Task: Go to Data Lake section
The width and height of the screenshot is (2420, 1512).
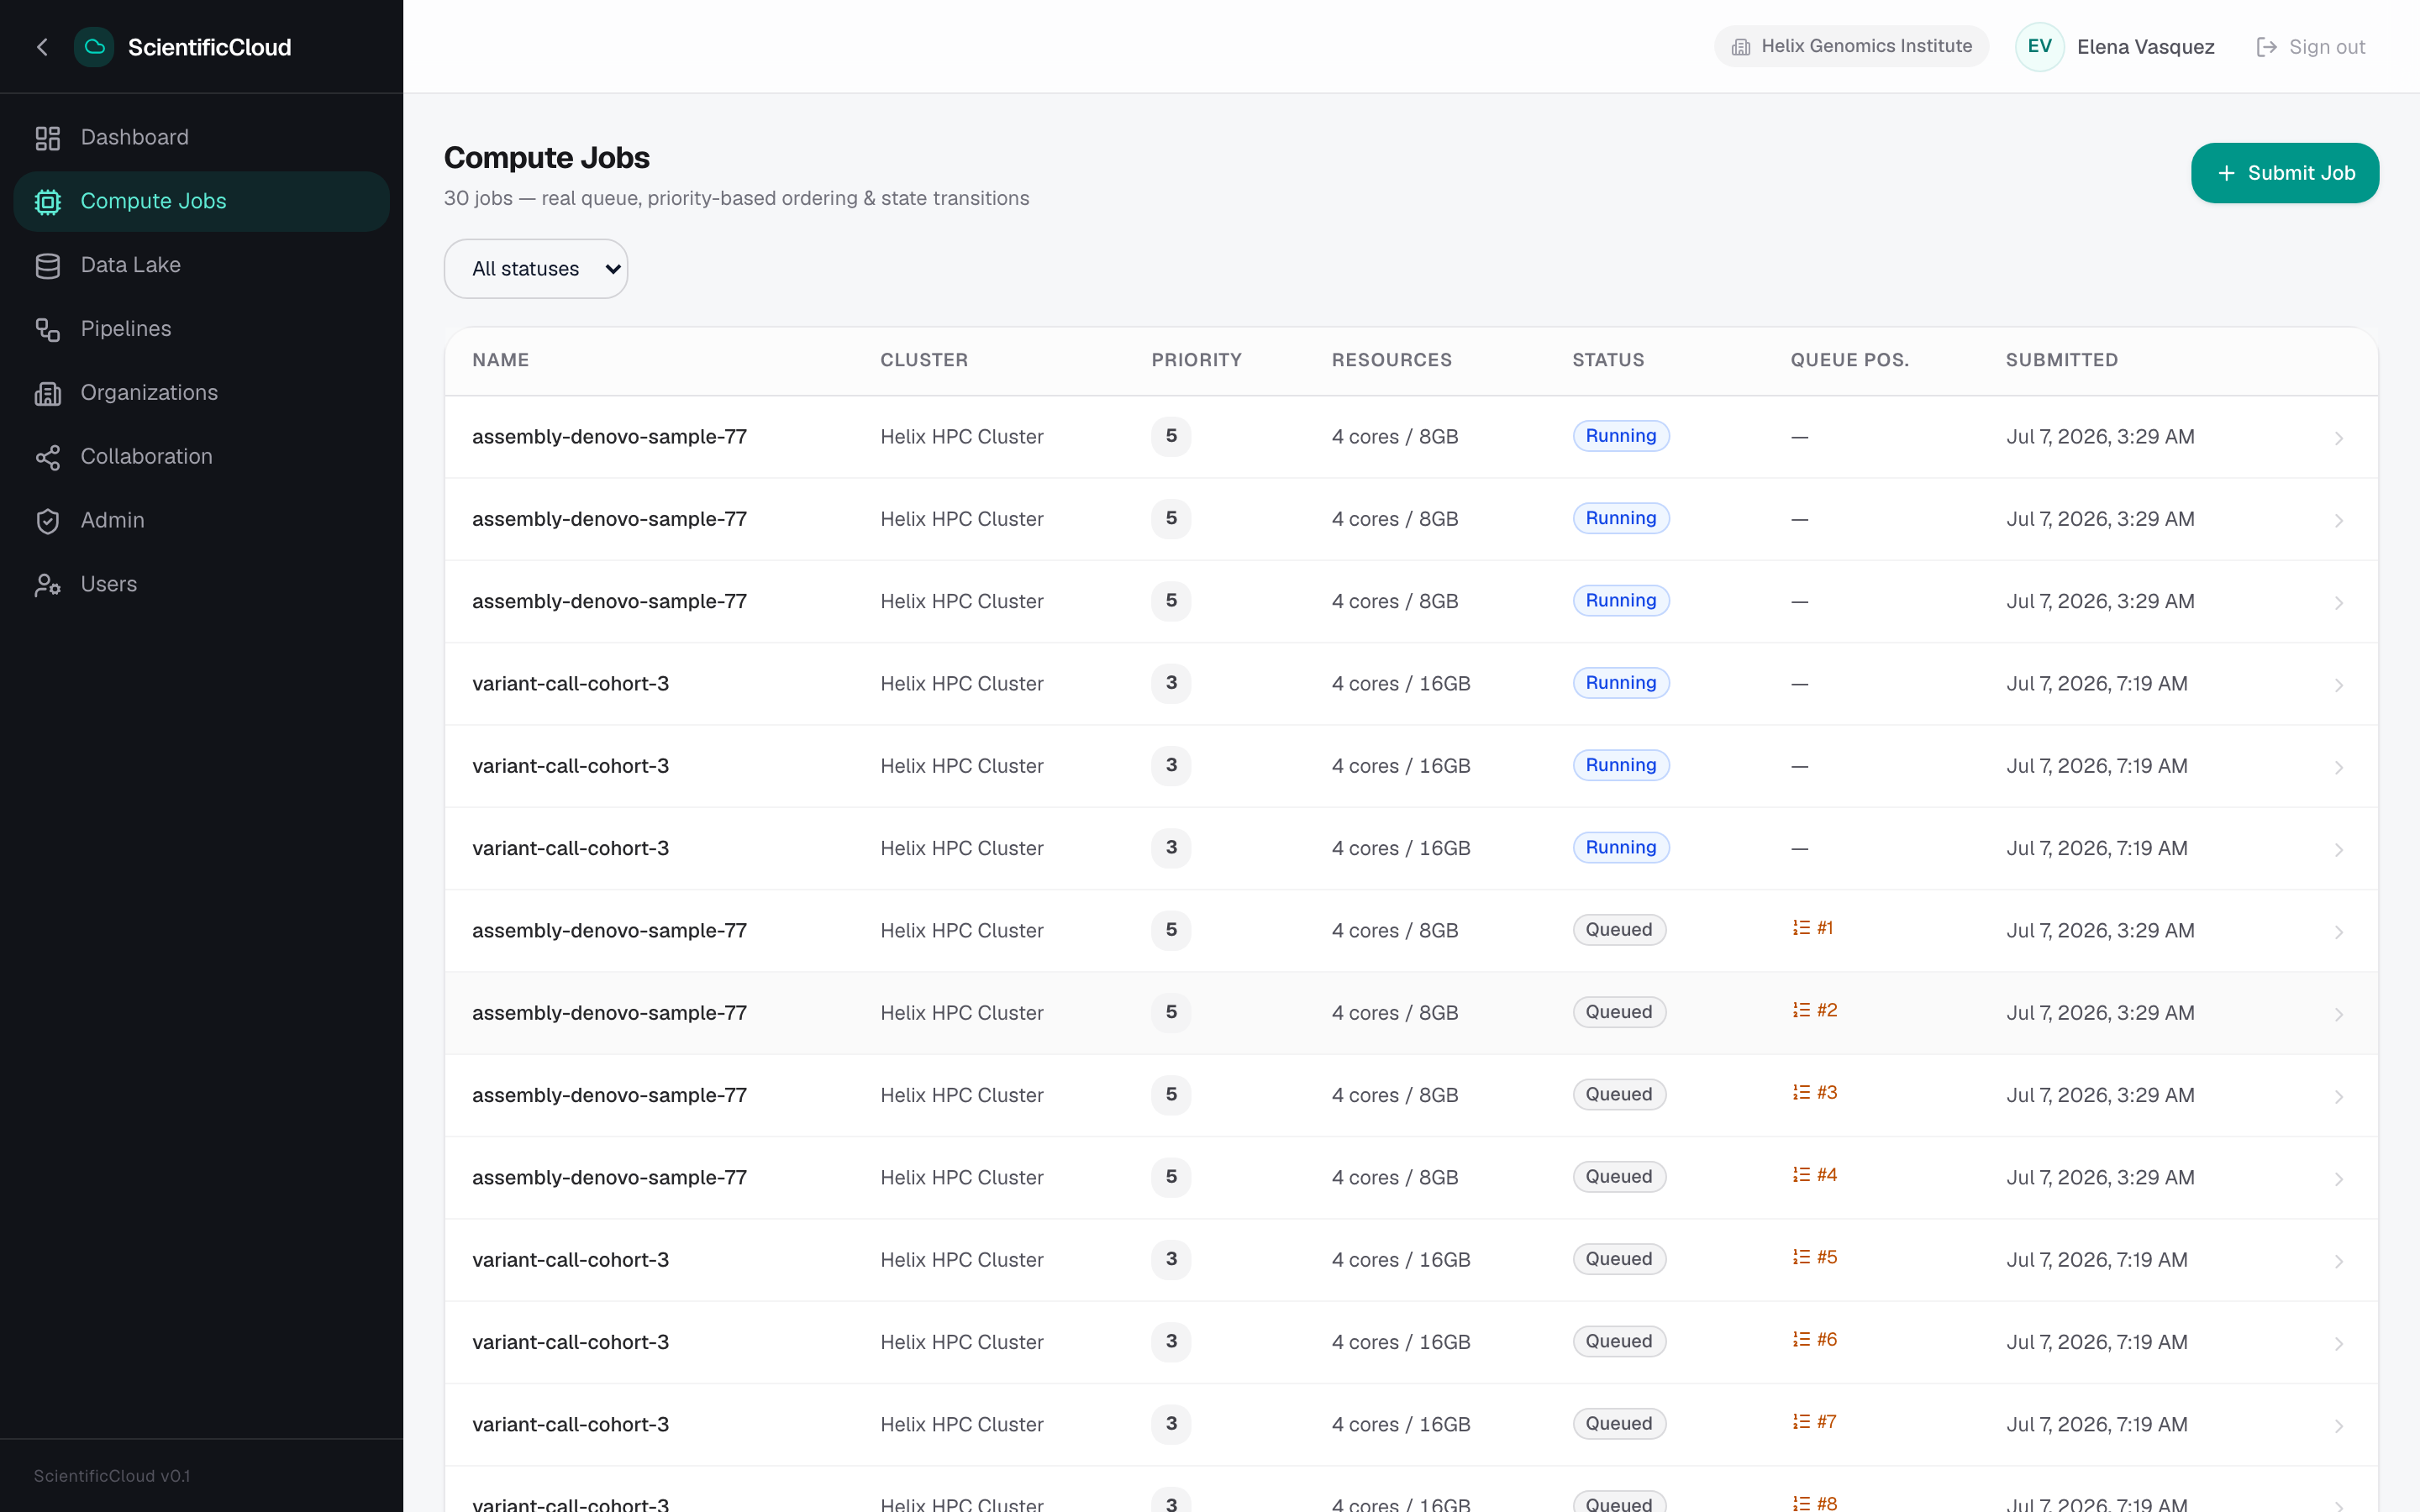Action: coord(201,265)
